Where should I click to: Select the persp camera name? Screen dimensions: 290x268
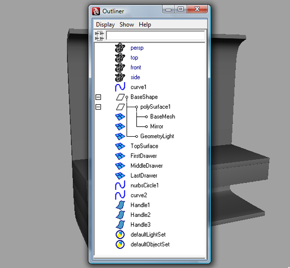point(137,48)
